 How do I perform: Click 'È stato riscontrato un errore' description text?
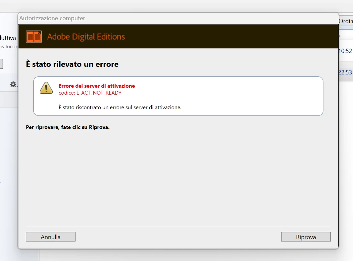pyautogui.click(x=120, y=108)
